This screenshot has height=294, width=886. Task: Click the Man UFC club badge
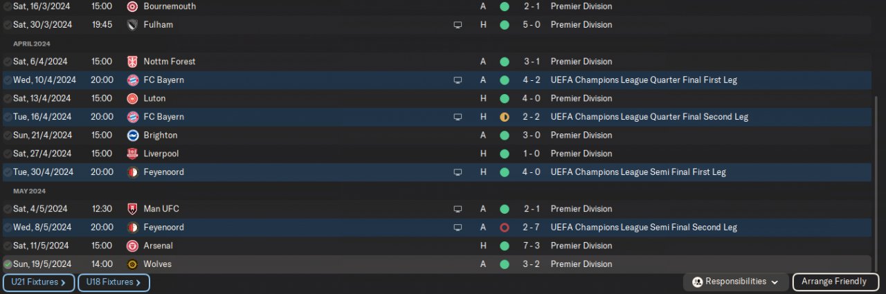133,209
